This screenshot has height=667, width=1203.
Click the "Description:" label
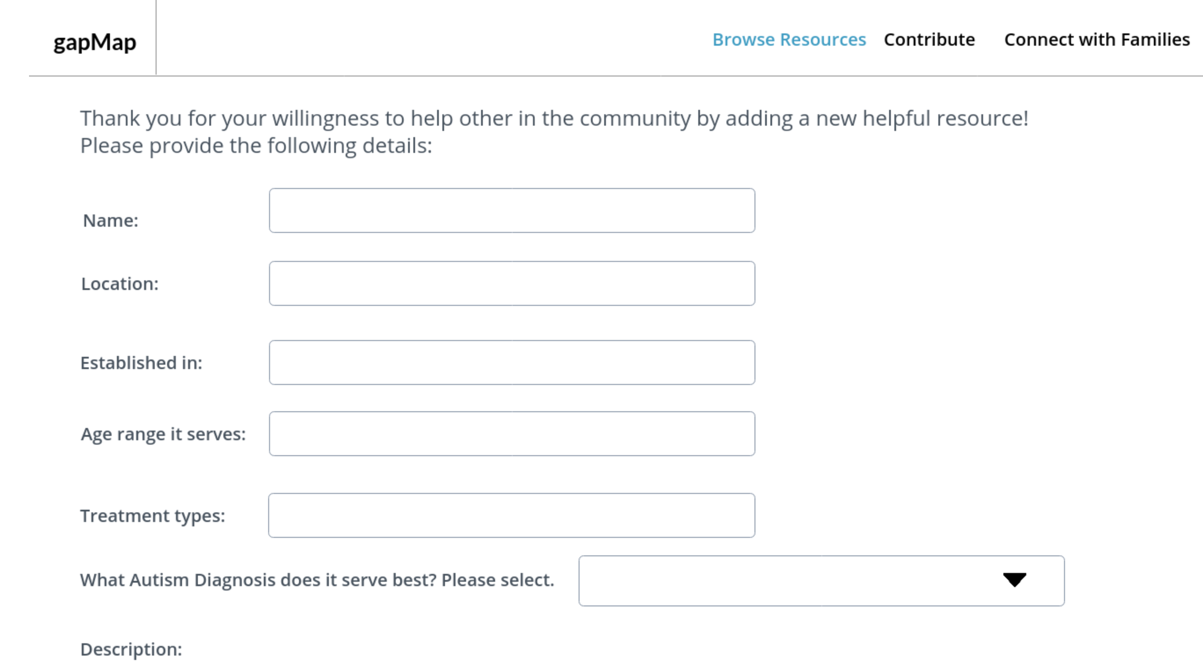click(x=131, y=649)
